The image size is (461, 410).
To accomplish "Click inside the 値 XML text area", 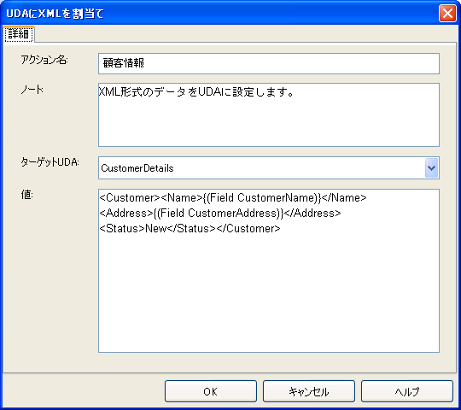I will click(x=269, y=271).
